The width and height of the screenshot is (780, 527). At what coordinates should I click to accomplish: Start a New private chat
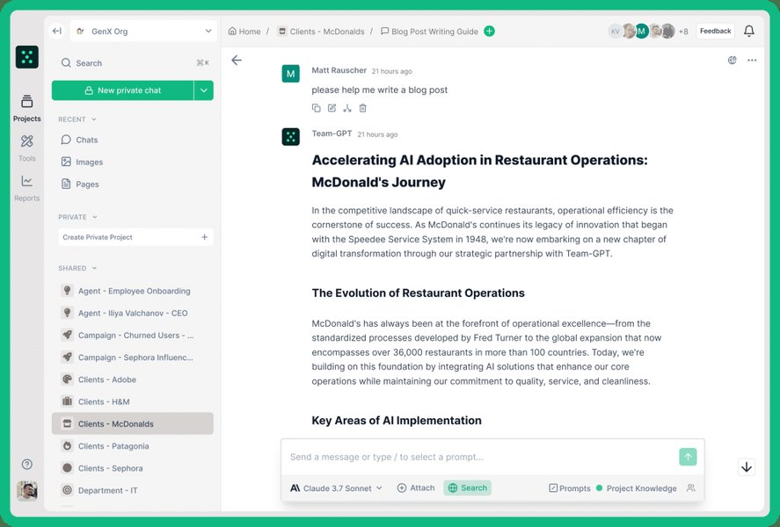123,90
